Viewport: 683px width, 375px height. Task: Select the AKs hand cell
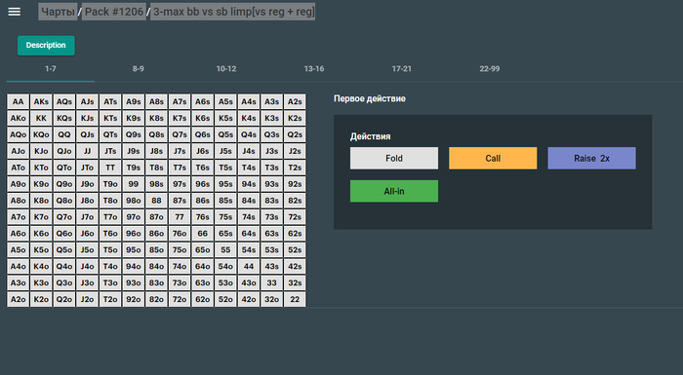[41, 102]
